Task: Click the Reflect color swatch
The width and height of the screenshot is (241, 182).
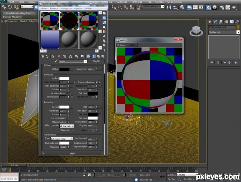Action: pos(64,79)
